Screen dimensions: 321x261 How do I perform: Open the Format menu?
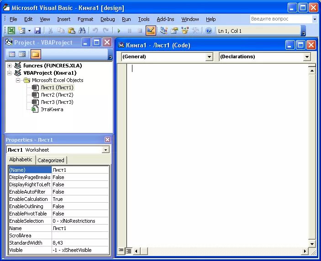[85, 19]
